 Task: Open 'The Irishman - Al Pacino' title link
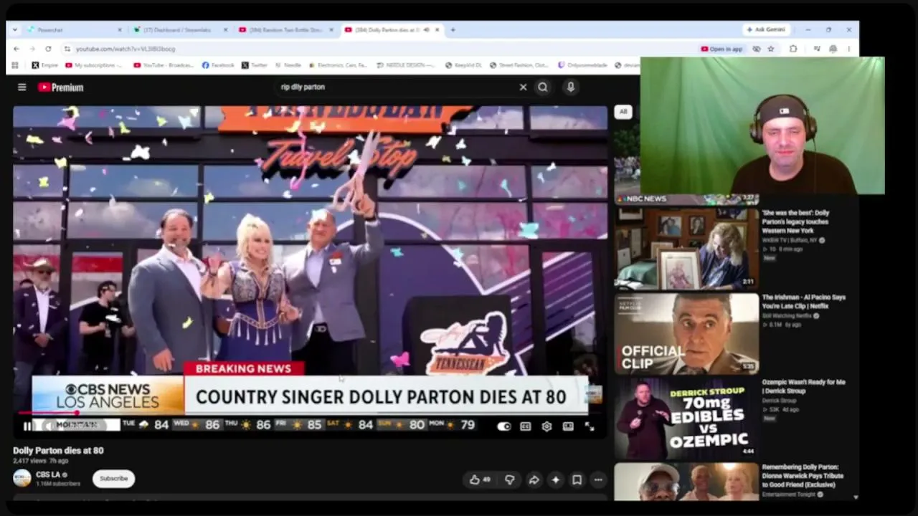(x=804, y=301)
